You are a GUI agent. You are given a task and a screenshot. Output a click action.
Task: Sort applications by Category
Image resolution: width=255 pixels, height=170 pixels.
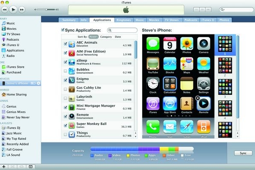(x=106, y=37)
